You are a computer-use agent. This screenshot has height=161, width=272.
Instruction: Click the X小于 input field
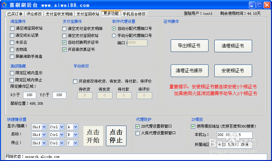pyautogui.click(x=29, y=95)
